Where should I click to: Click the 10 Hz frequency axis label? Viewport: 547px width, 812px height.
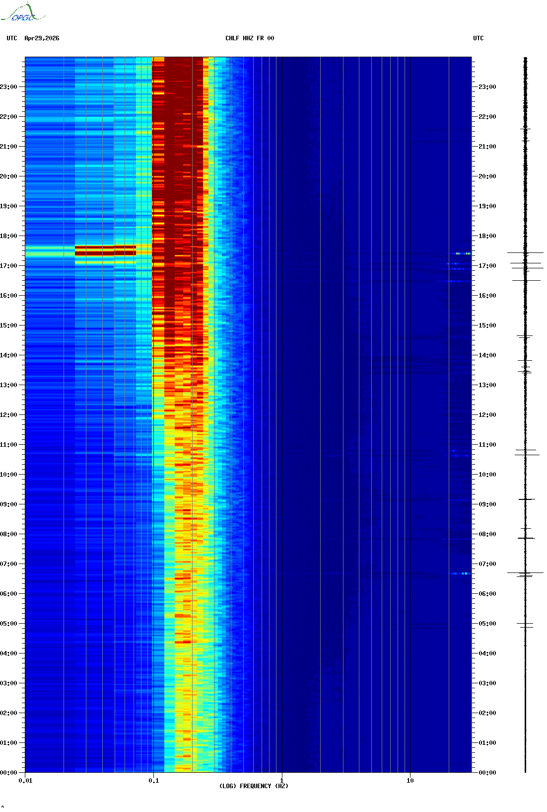pos(410,781)
